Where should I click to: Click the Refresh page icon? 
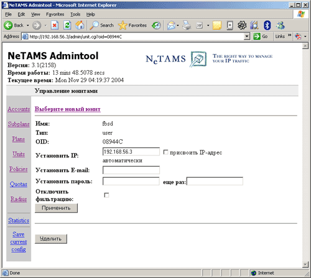tap(67, 25)
